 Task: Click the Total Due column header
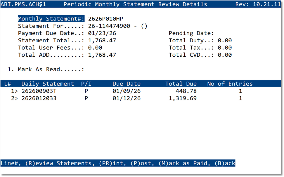coord(181,84)
